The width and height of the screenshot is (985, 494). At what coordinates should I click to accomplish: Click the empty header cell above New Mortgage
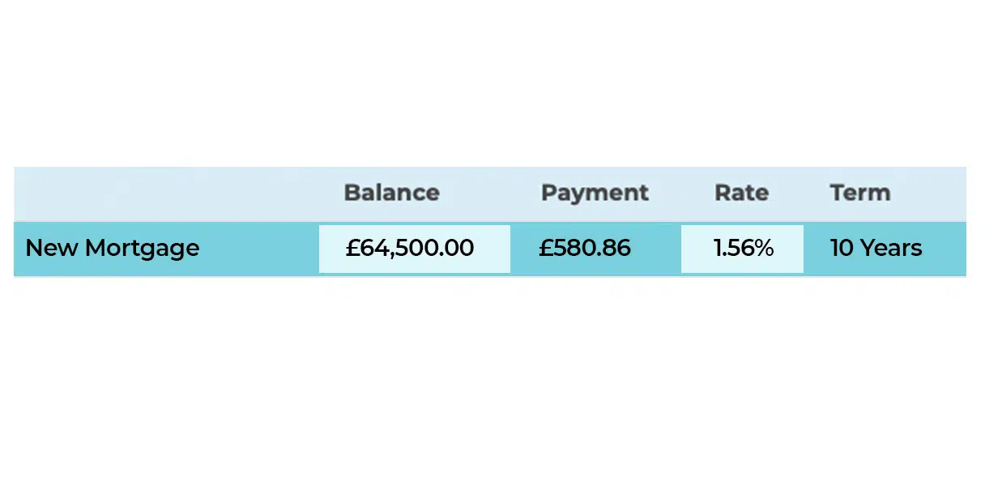point(166,194)
